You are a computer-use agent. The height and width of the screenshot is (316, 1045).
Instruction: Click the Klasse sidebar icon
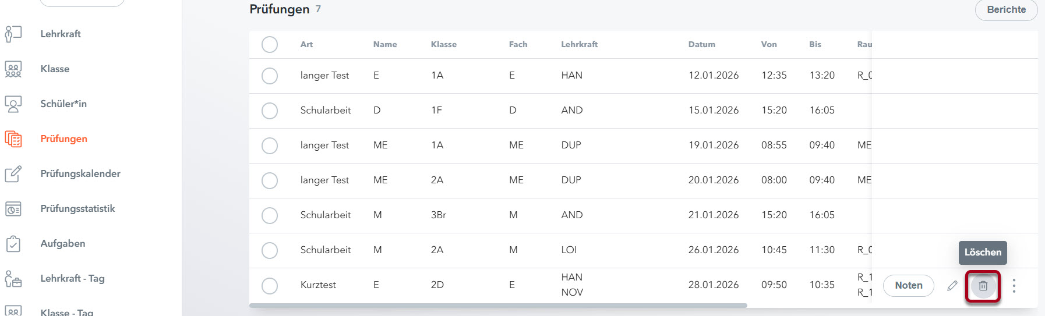13,69
